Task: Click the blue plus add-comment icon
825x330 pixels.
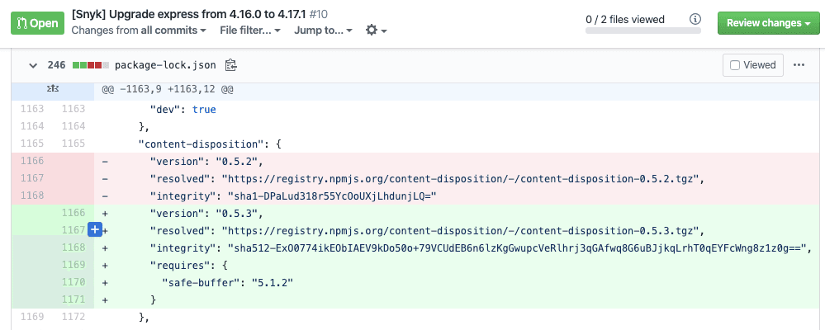Action: click(x=95, y=230)
